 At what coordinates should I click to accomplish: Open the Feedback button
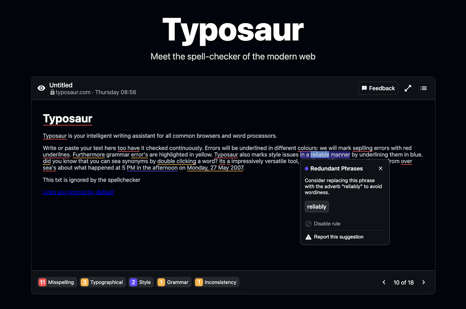coord(378,88)
